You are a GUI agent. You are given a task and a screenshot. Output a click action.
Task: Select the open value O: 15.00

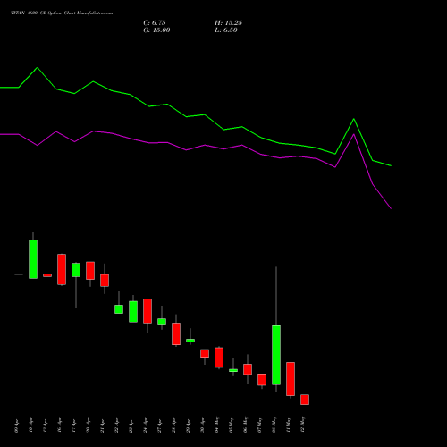(156, 30)
